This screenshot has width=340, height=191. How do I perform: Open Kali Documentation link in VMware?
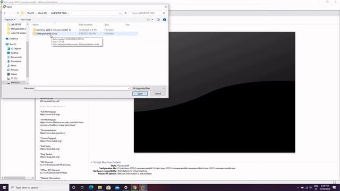point(53,133)
